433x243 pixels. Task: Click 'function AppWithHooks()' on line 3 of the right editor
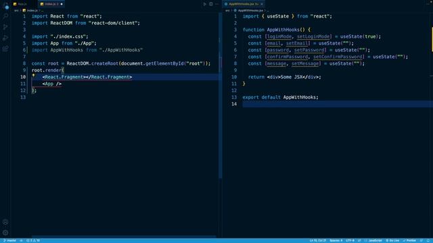click(x=273, y=30)
